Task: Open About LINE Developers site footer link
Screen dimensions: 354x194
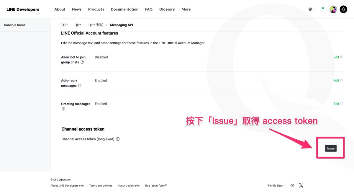Action: 67,186
